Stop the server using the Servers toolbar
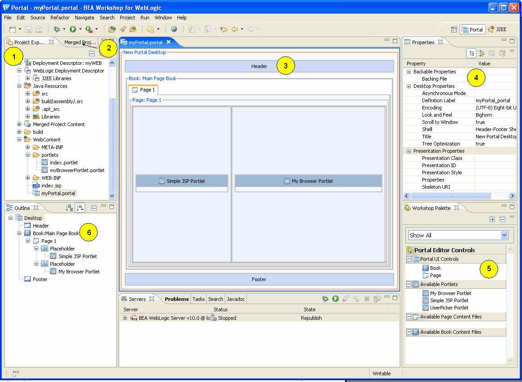The image size is (522, 382). pos(366,299)
